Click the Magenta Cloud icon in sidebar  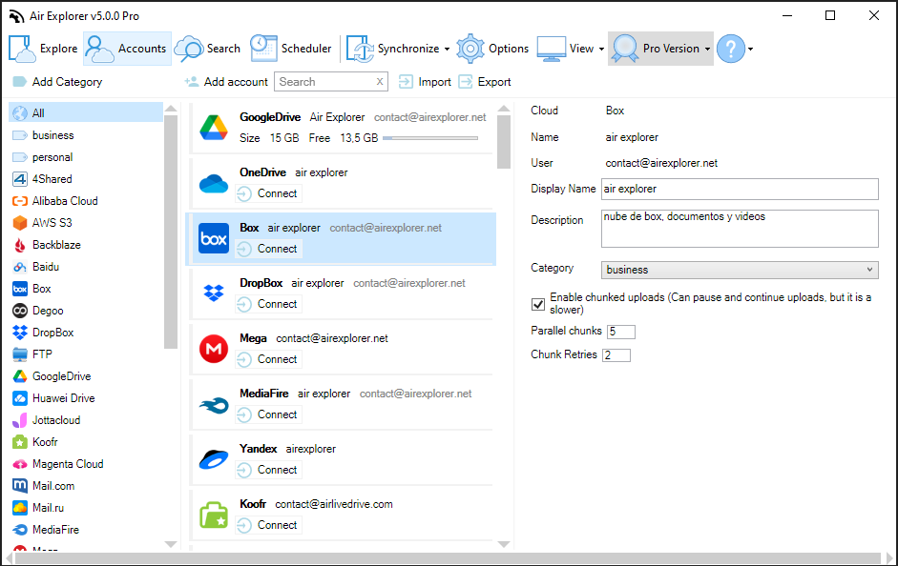point(20,464)
